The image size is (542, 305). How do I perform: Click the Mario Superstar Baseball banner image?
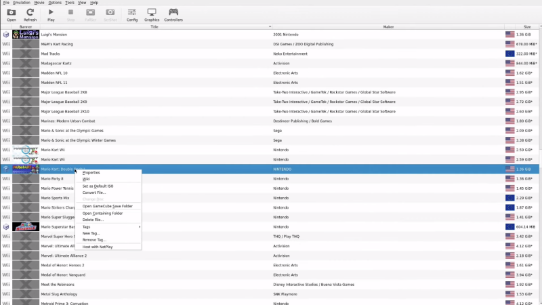click(x=26, y=226)
